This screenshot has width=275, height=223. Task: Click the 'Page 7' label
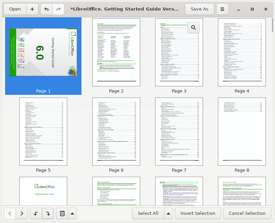pyautogui.click(x=179, y=170)
